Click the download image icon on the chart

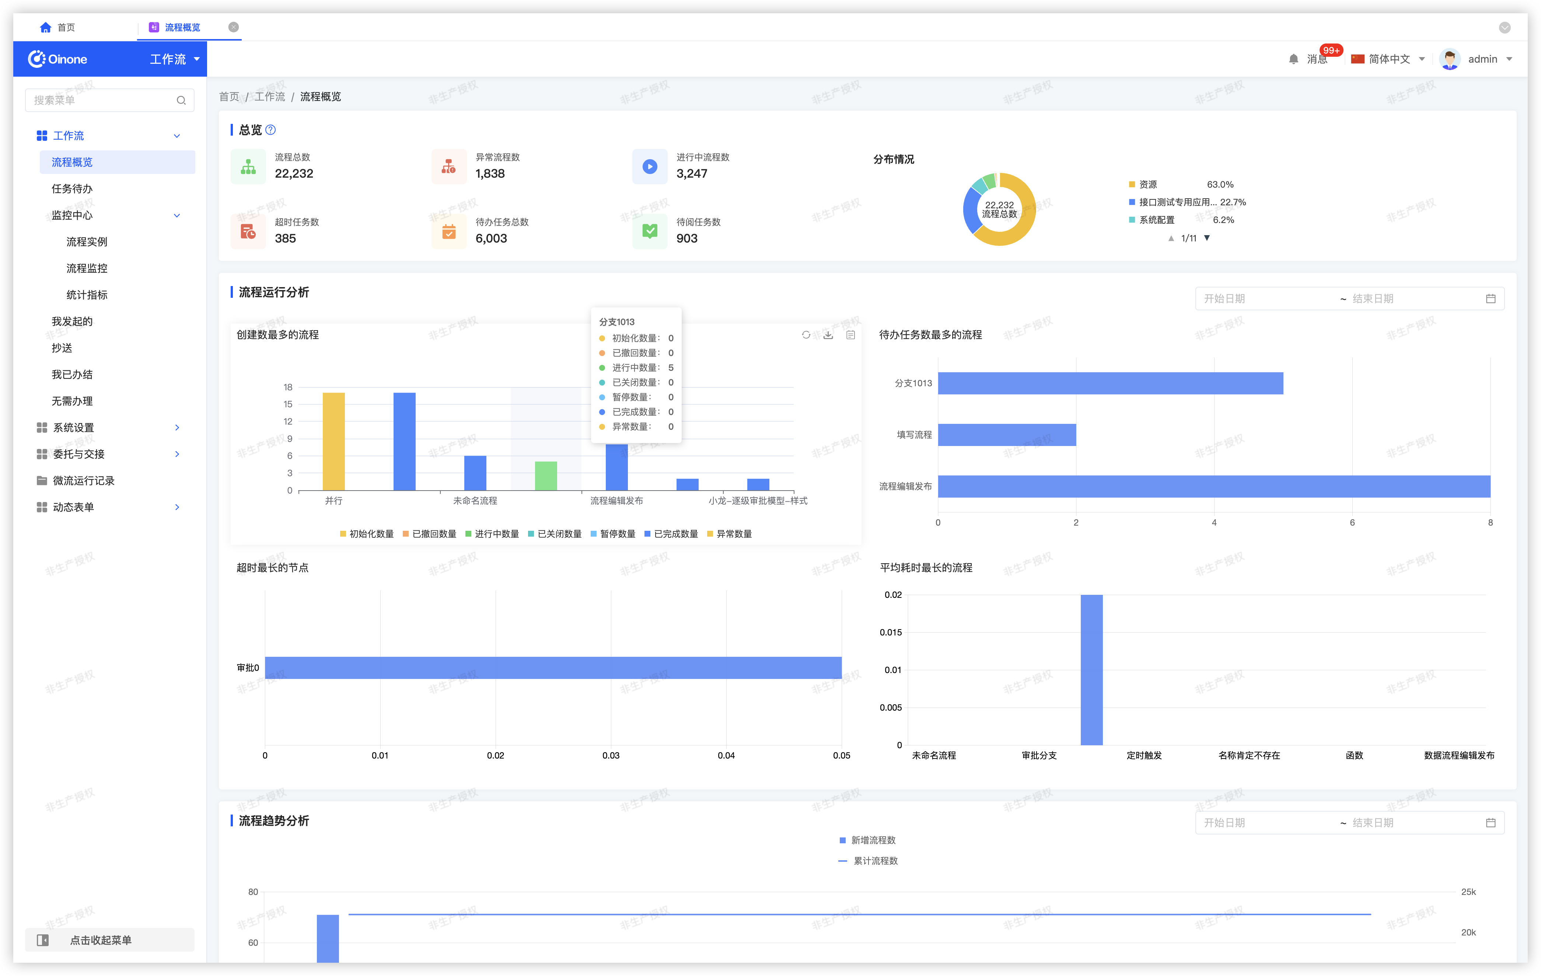click(x=828, y=335)
